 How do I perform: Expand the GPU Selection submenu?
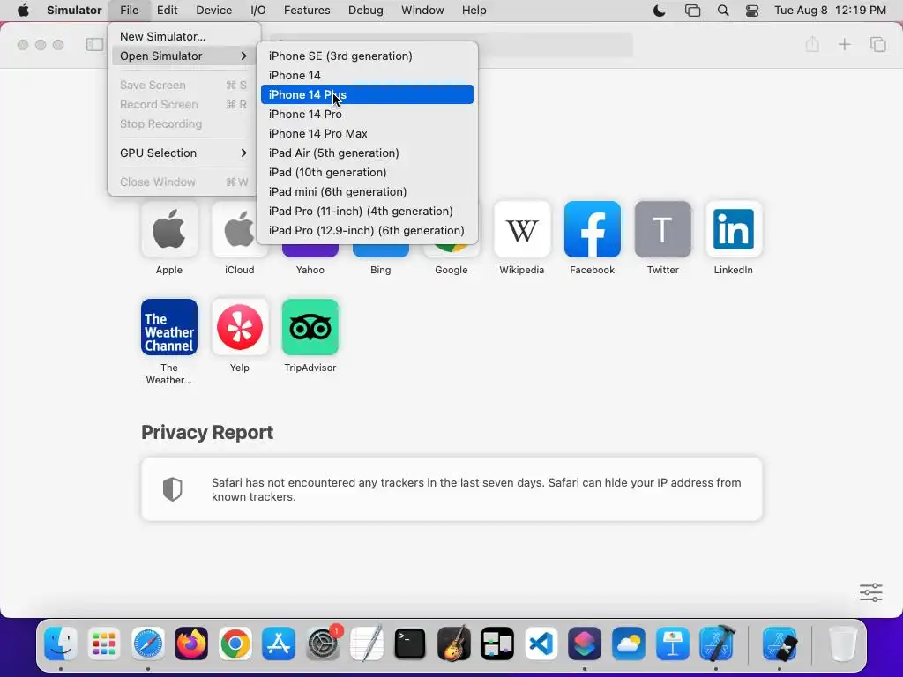(x=183, y=153)
